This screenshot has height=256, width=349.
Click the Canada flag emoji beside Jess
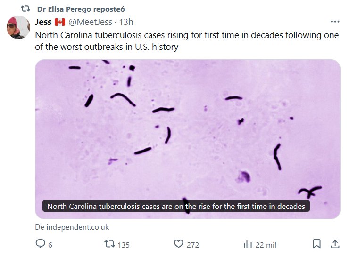pos(60,22)
